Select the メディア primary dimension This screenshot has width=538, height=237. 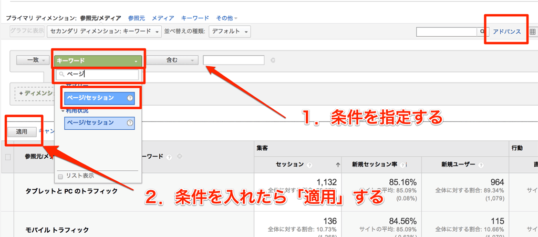tap(163, 18)
